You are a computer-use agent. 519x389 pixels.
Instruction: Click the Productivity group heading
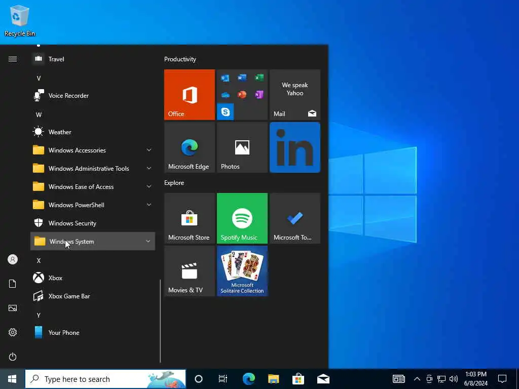tap(180, 59)
